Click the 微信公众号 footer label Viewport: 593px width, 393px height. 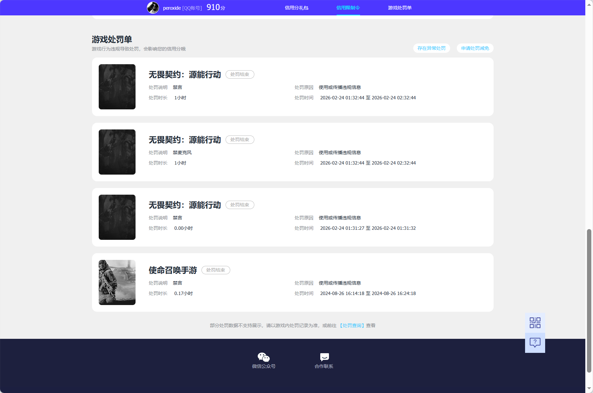264,366
